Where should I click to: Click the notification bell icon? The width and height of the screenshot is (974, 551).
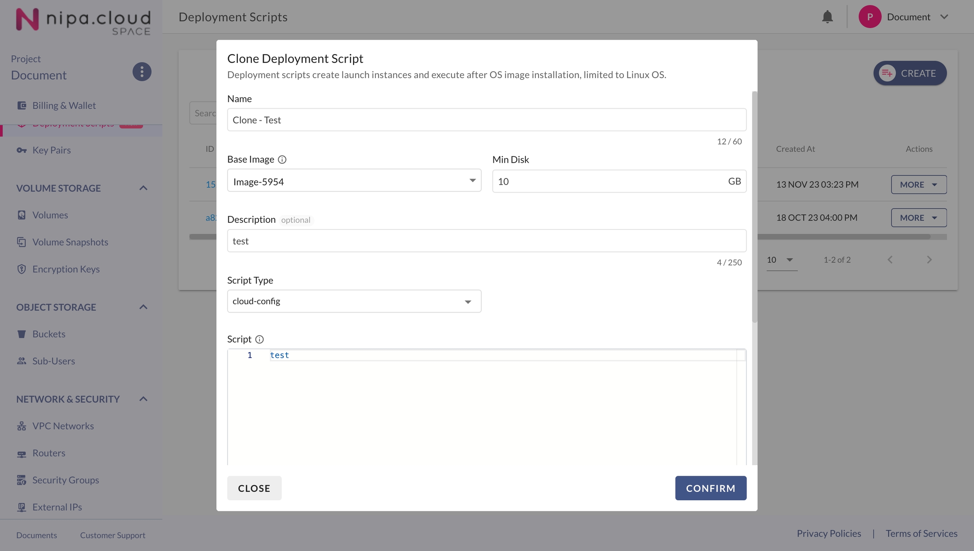pos(827,17)
